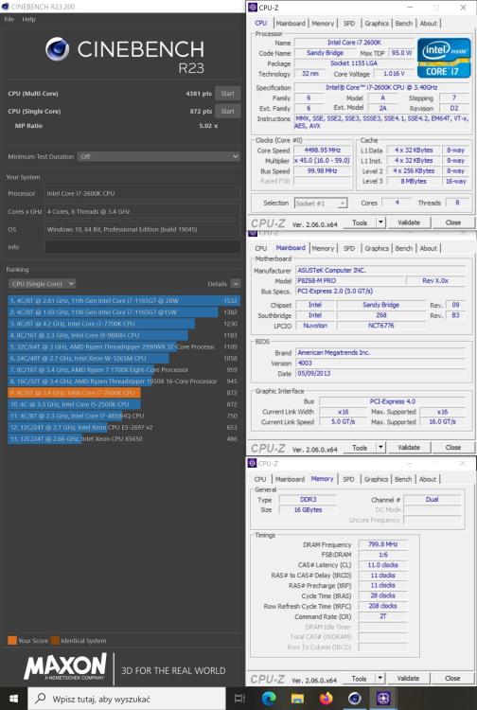This screenshot has width=477, height=710.
Task: Launch Microsoft Edge from taskbar
Action: click(x=269, y=699)
